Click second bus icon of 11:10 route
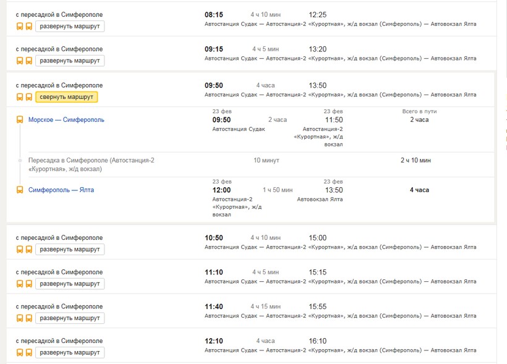Viewport: 507px width, 364px height. pos(29,284)
